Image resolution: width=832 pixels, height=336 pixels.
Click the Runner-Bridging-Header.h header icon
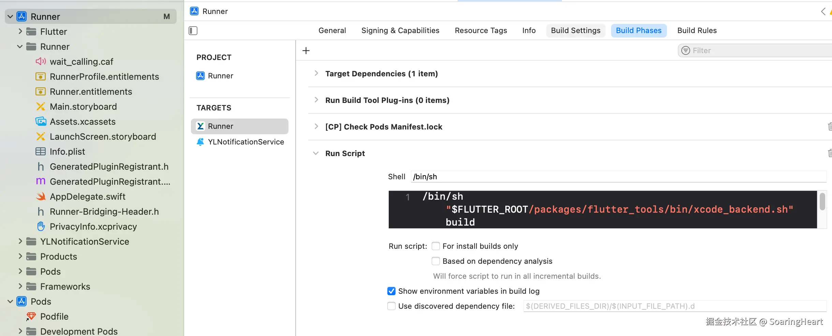point(41,211)
